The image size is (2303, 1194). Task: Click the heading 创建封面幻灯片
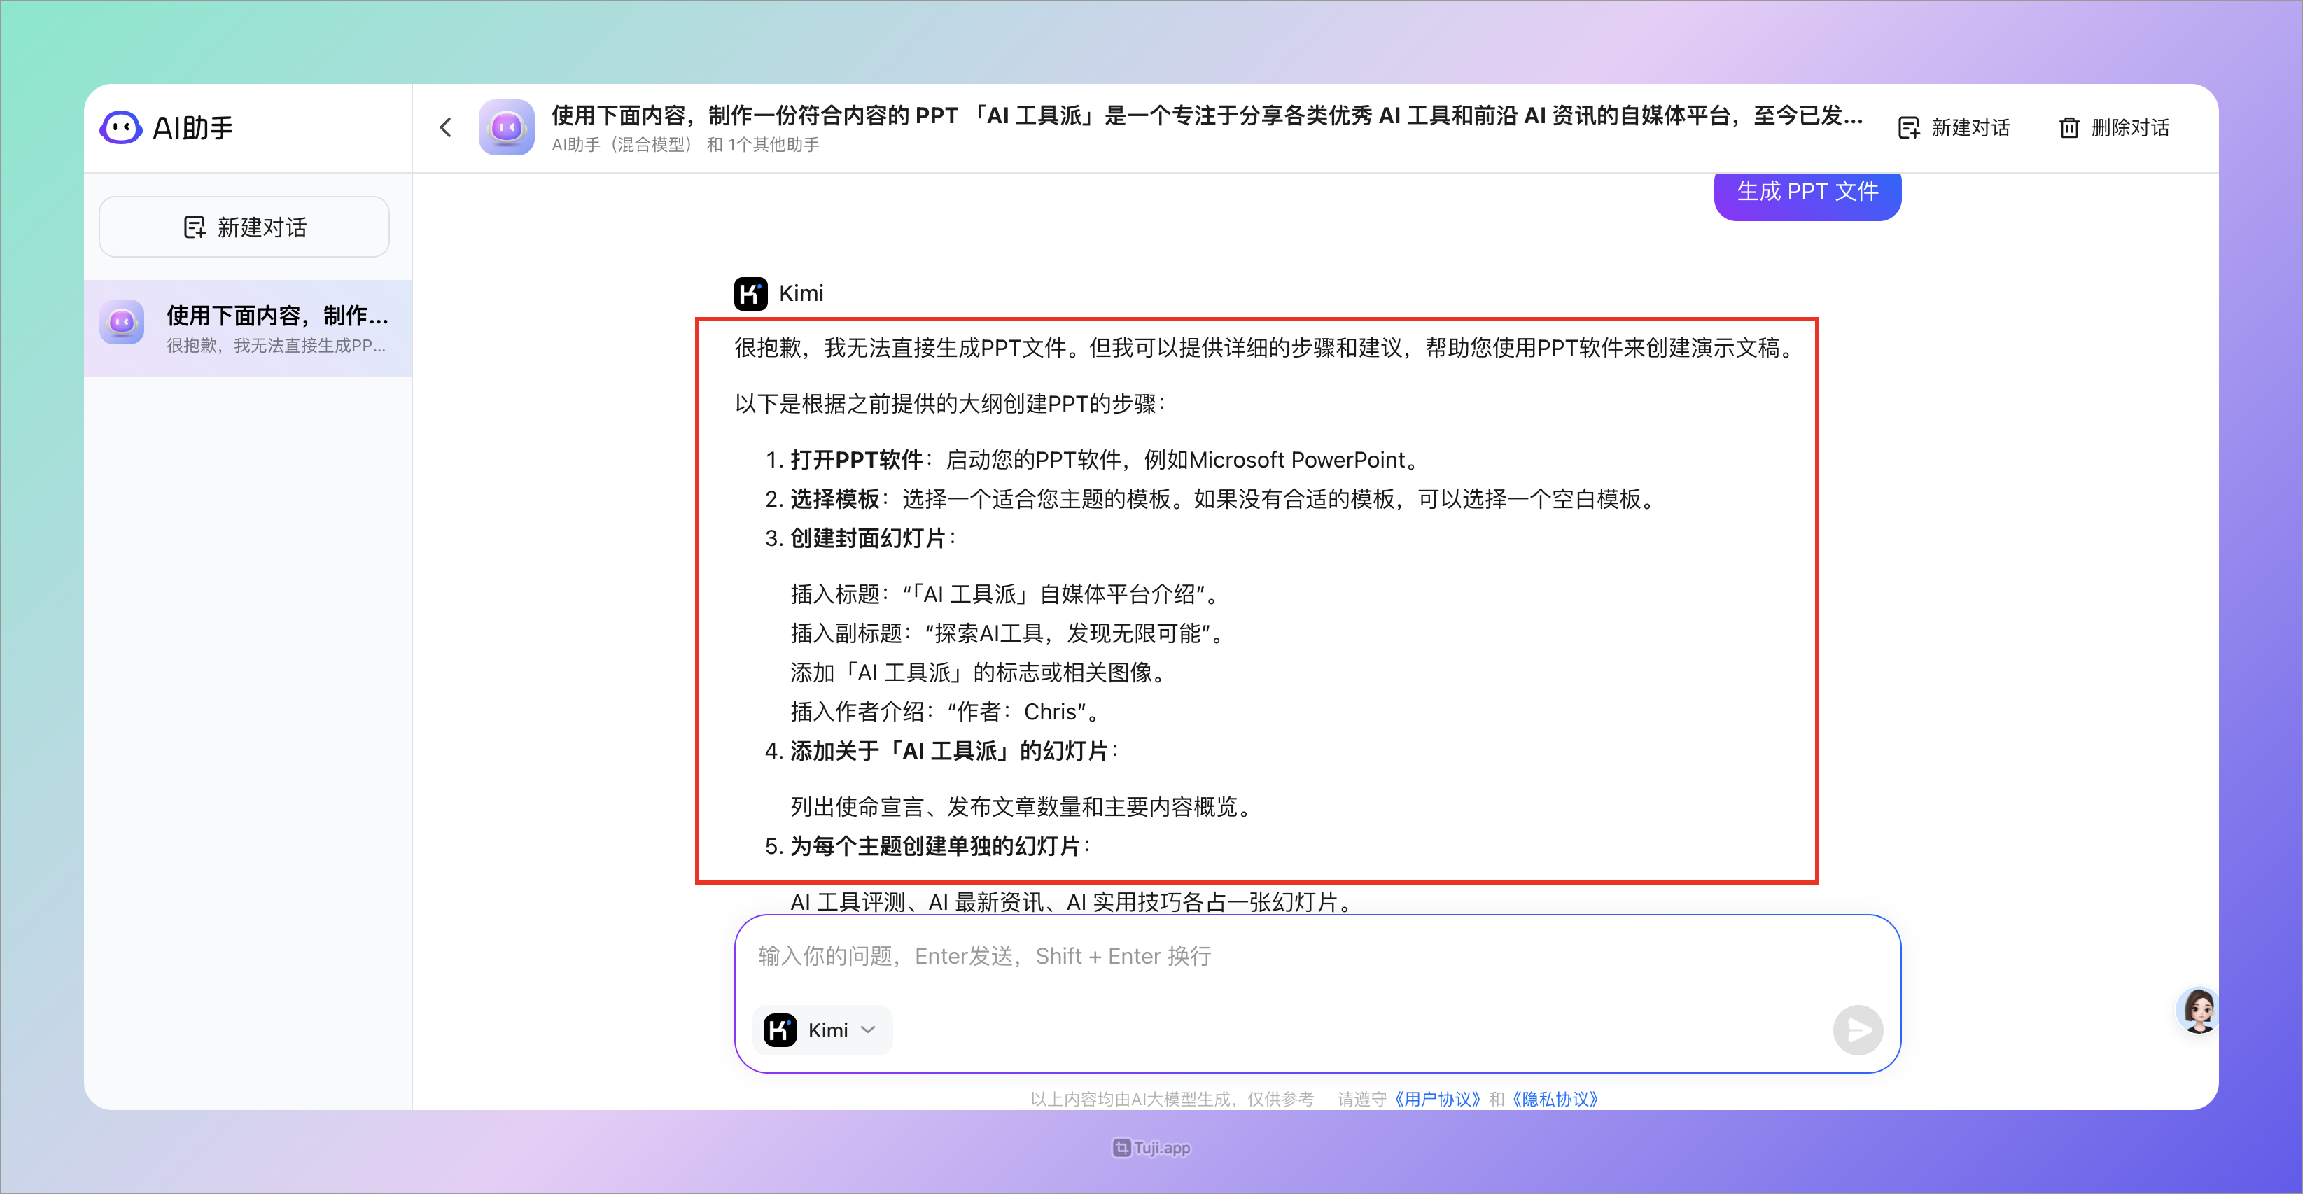[868, 539]
